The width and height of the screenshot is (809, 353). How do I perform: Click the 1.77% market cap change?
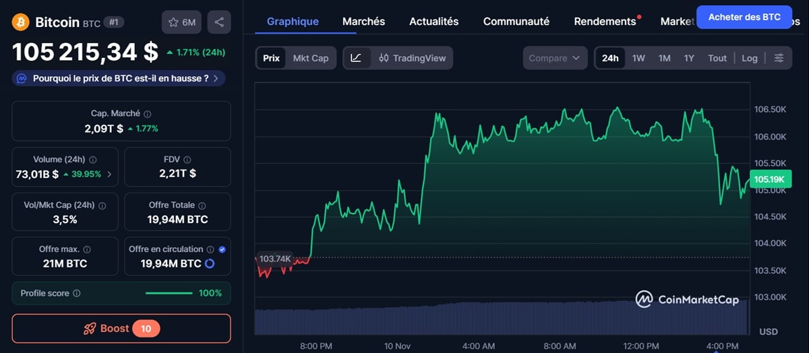point(143,128)
